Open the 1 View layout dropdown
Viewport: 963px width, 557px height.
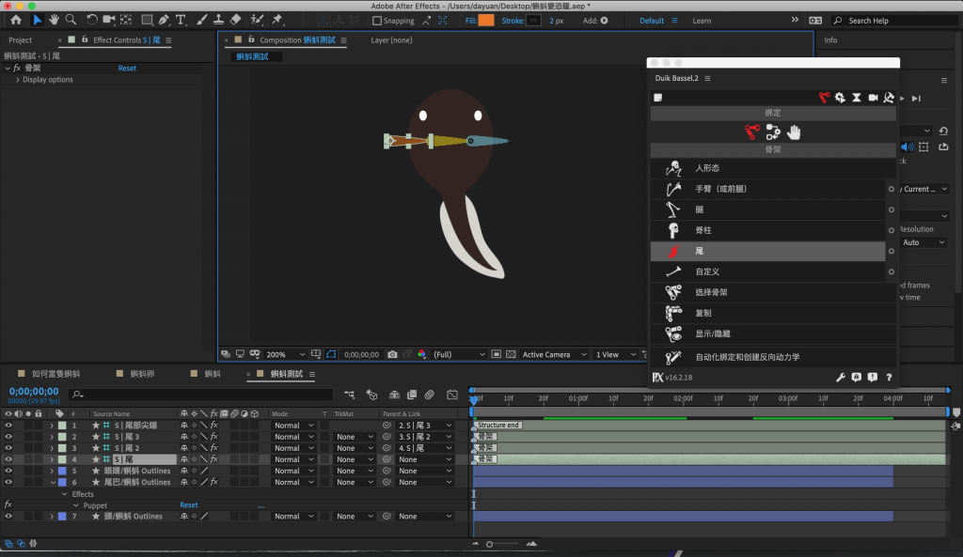(615, 354)
